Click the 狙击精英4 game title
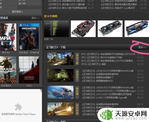 tap(6, 86)
